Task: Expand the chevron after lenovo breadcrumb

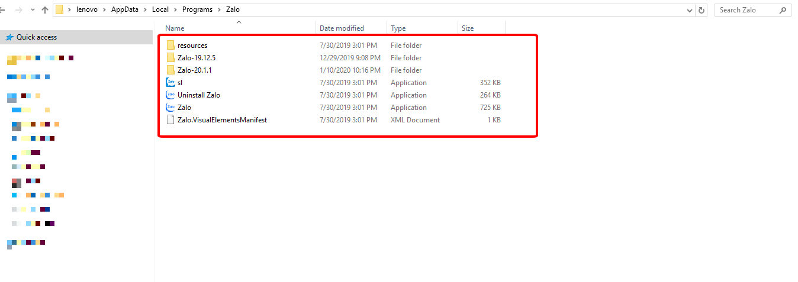Action: (104, 10)
